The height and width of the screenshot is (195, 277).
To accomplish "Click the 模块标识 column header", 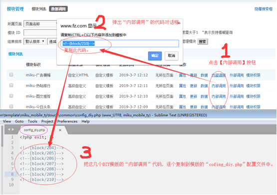I will (33, 65).
